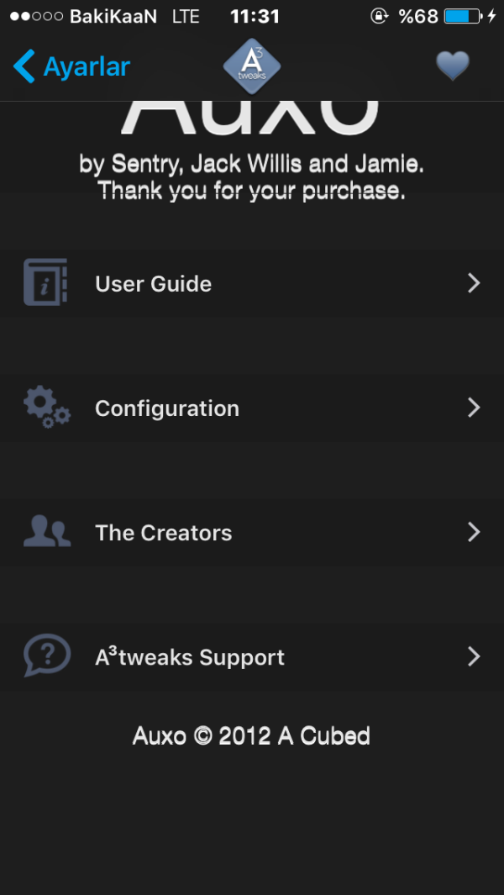
Task: Expand The Creators row chevron
Action: [474, 532]
